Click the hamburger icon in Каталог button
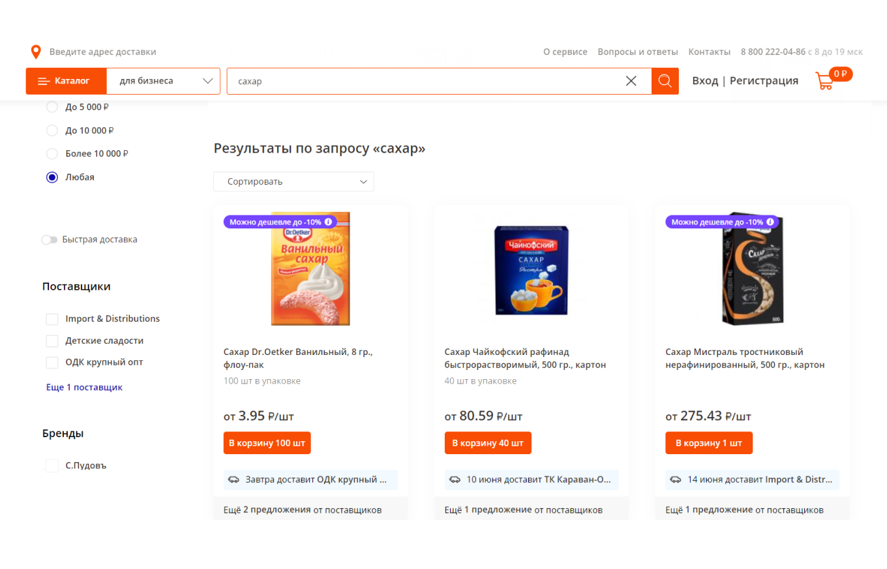Viewport: 887px width, 569px height. pyautogui.click(x=44, y=82)
